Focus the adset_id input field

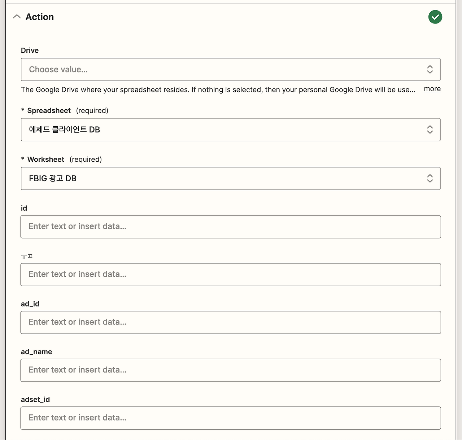click(x=230, y=418)
